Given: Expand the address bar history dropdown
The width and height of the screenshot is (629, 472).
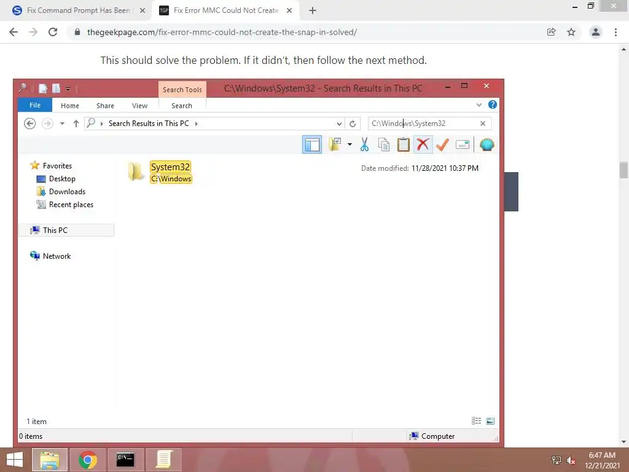Looking at the screenshot, I should click(339, 124).
